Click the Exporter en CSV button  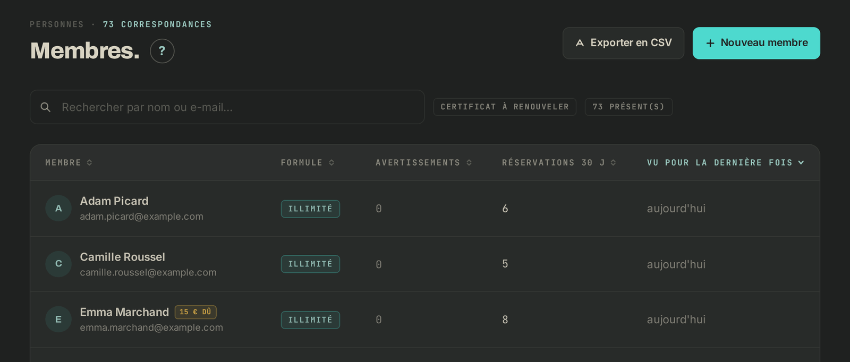(x=623, y=43)
